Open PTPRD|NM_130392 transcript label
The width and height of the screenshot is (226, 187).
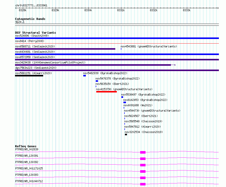[27, 162]
